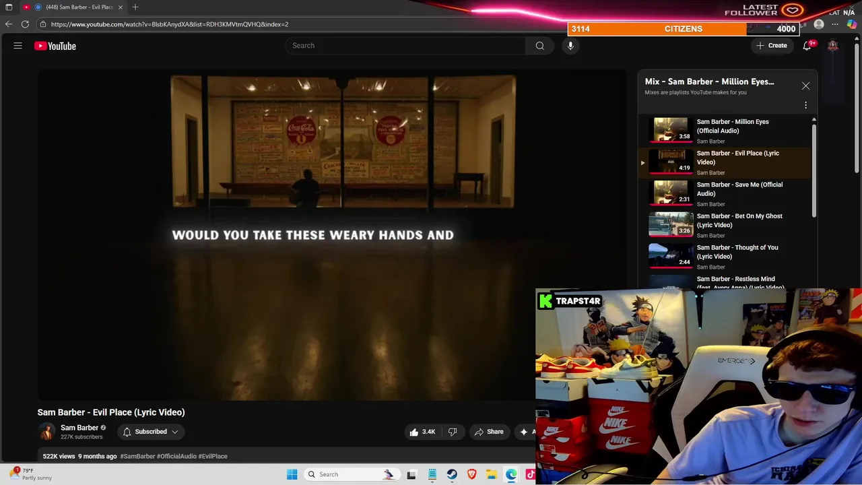Launch Brave browser from the taskbar
This screenshot has height=485, width=862.
[471, 474]
